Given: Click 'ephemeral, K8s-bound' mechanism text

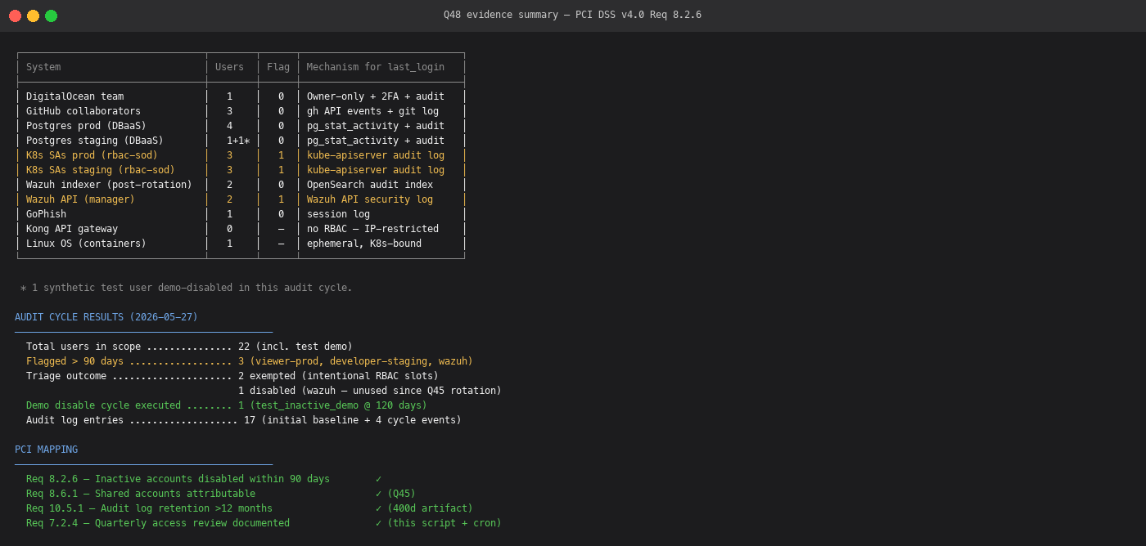Looking at the screenshot, I should coord(364,244).
